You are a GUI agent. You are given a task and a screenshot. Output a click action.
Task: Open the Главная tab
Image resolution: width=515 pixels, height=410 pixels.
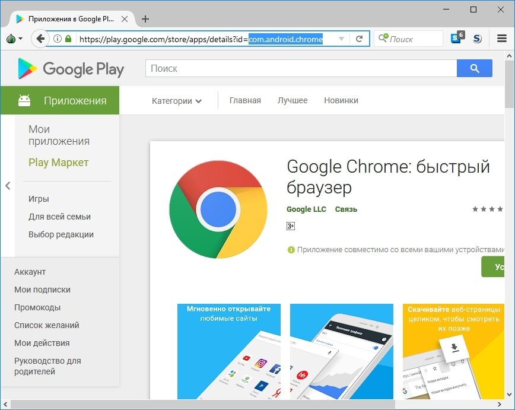pos(245,100)
